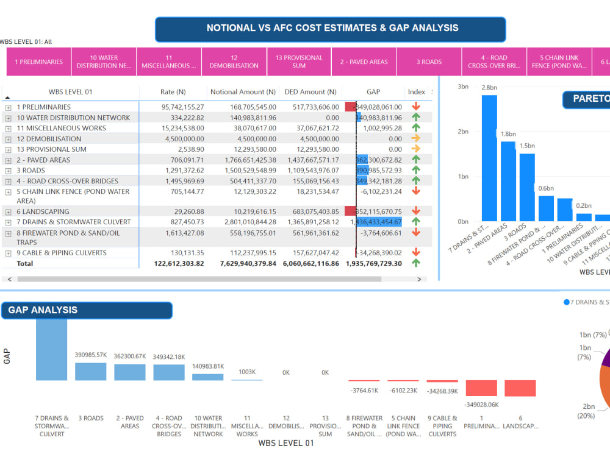Expand the 10 WATER DISTRIBUTION NETWORK row
This screenshot has height=457, width=610.
coord(8,118)
